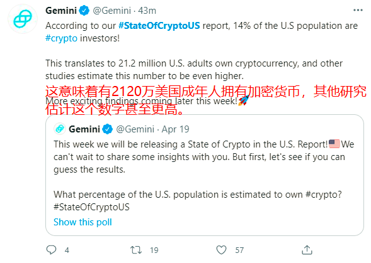
Task: Click the reply speech bubble icon
Action: click(x=51, y=250)
